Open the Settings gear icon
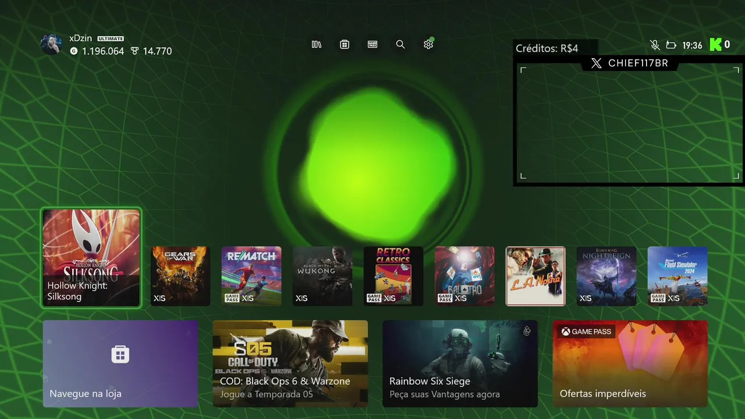 click(428, 44)
